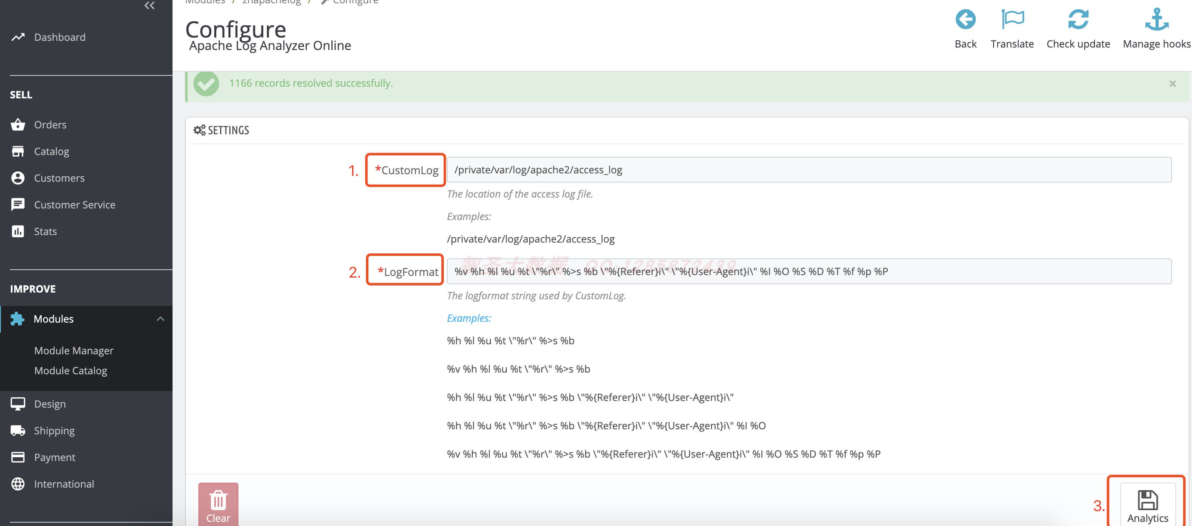Click the Customers person icon
1192x526 pixels.
(18, 178)
